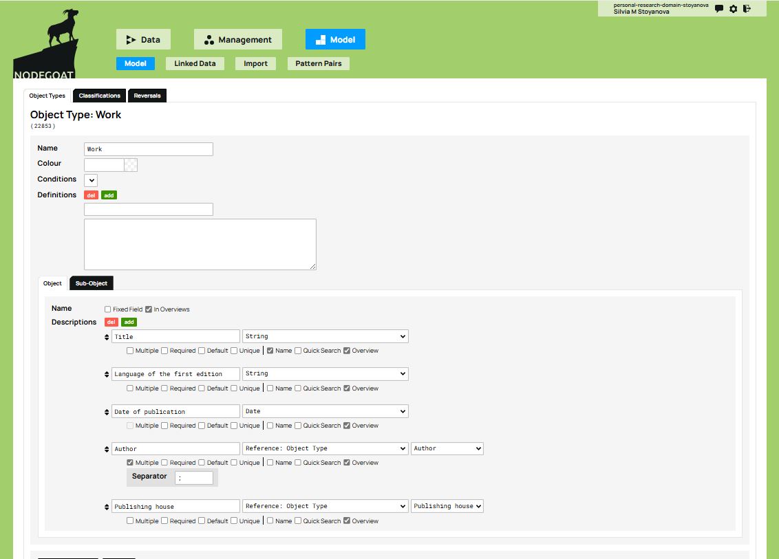The height and width of the screenshot is (559, 779).
Task: Click the sort handle next to the Title field
Action: point(107,336)
